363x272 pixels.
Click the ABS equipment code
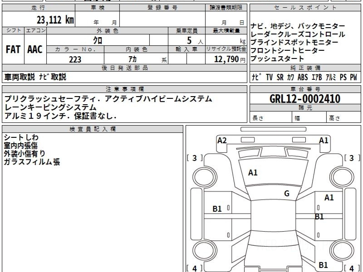pos(302,77)
